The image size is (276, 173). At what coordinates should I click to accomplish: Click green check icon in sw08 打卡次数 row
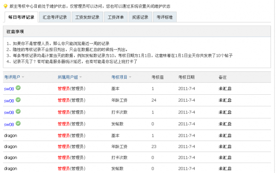18,111
